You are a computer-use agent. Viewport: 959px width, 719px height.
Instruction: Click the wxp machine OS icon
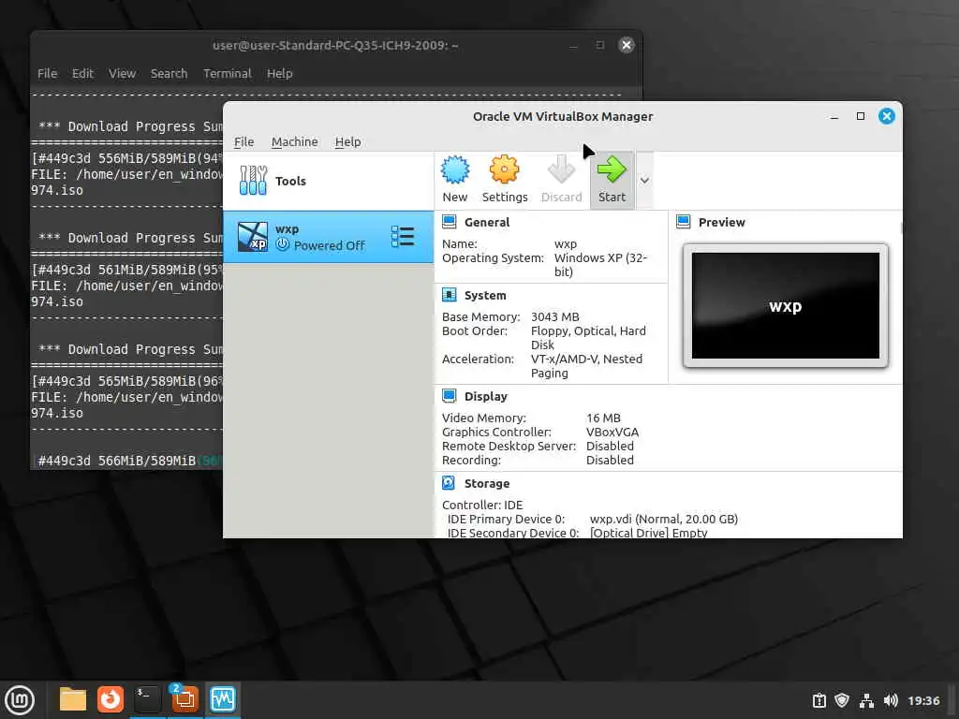(x=253, y=237)
